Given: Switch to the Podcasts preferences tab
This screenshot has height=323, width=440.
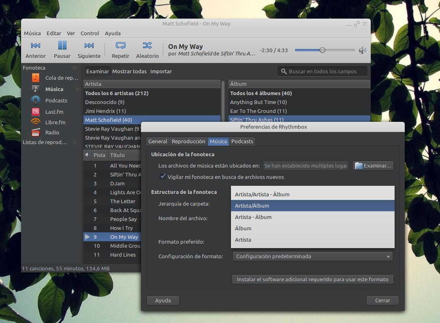Looking at the screenshot, I should point(242,141).
